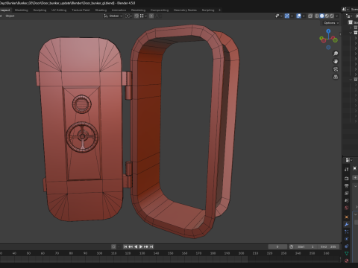Select wireframe viewport shading

pyautogui.click(x=317, y=16)
